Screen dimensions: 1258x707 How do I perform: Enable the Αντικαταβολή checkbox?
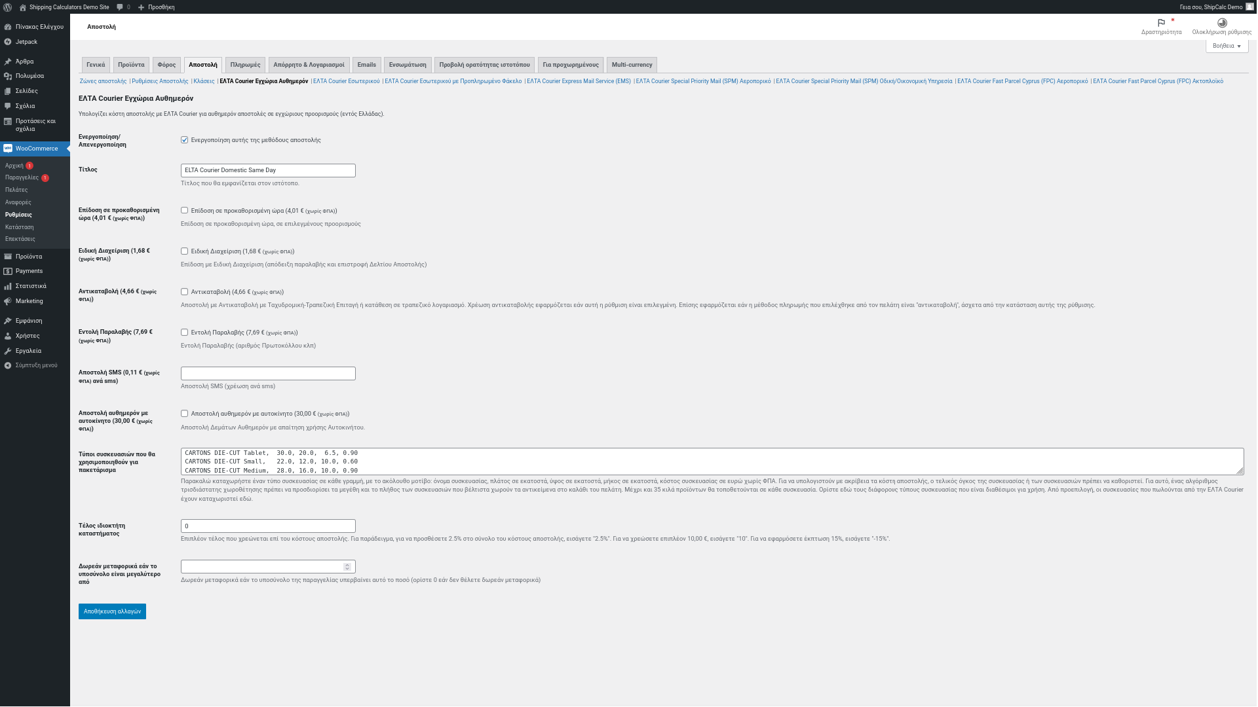pos(185,292)
